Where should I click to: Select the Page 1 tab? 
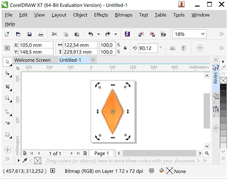101,153
